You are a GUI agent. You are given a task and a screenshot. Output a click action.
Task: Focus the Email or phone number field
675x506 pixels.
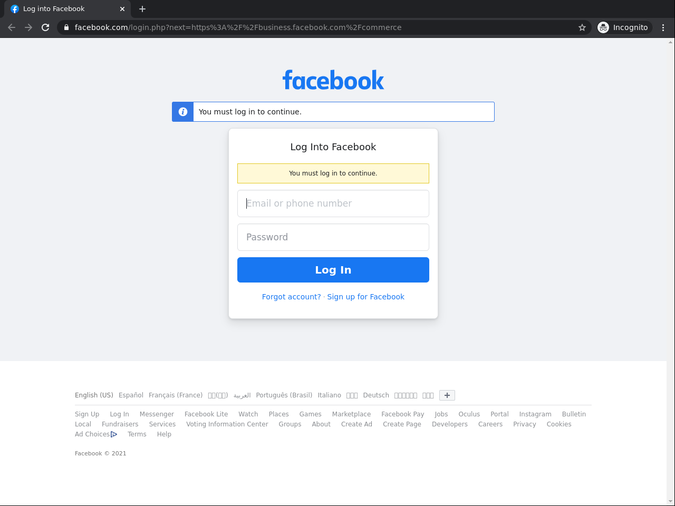coord(333,203)
